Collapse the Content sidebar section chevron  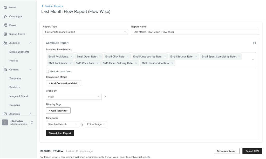(x=30, y=70)
